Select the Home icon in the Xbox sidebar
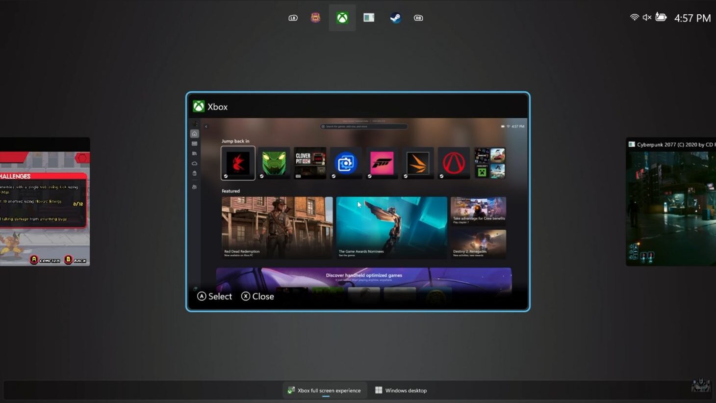Screen dimensions: 716x403 pyautogui.click(x=194, y=134)
